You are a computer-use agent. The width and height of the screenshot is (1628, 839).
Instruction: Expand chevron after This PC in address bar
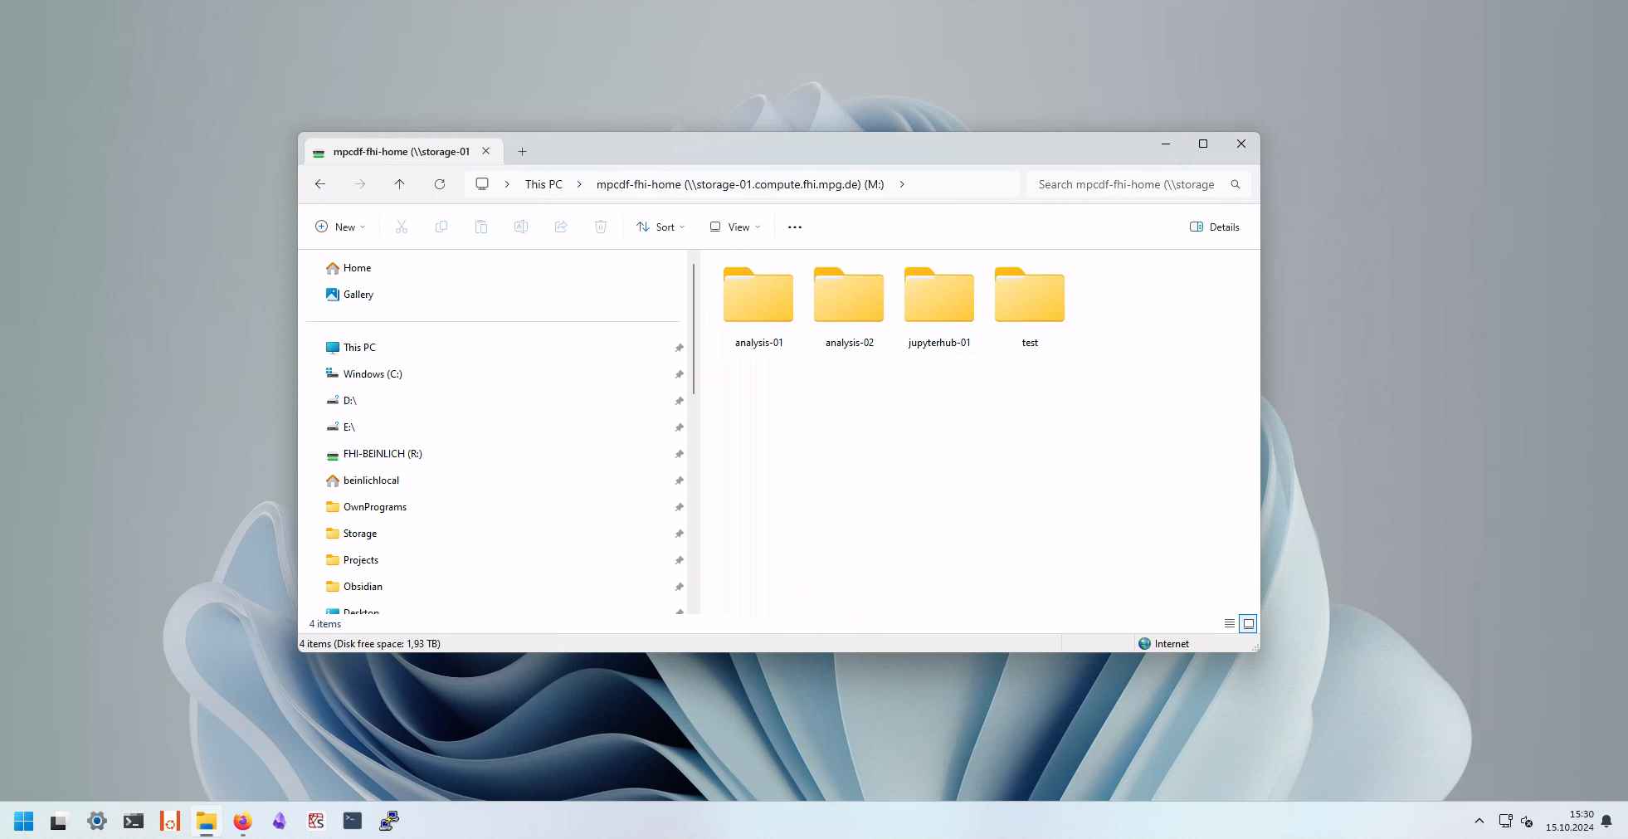tap(579, 184)
